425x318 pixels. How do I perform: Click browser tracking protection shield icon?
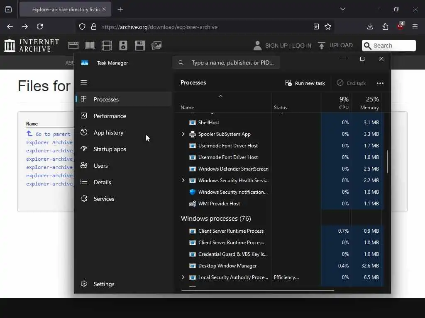tap(82, 27)
